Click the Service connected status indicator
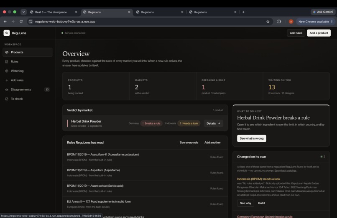 coord(73,33)
